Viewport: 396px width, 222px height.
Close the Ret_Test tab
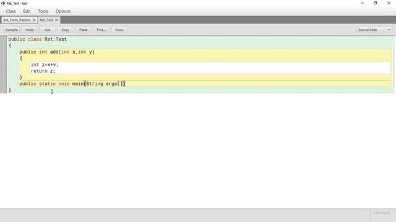tap(56, 20)
